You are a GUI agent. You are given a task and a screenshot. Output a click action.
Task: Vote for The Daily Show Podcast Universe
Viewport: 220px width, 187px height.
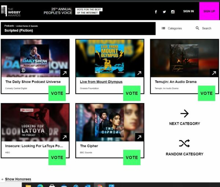(57, 93)
